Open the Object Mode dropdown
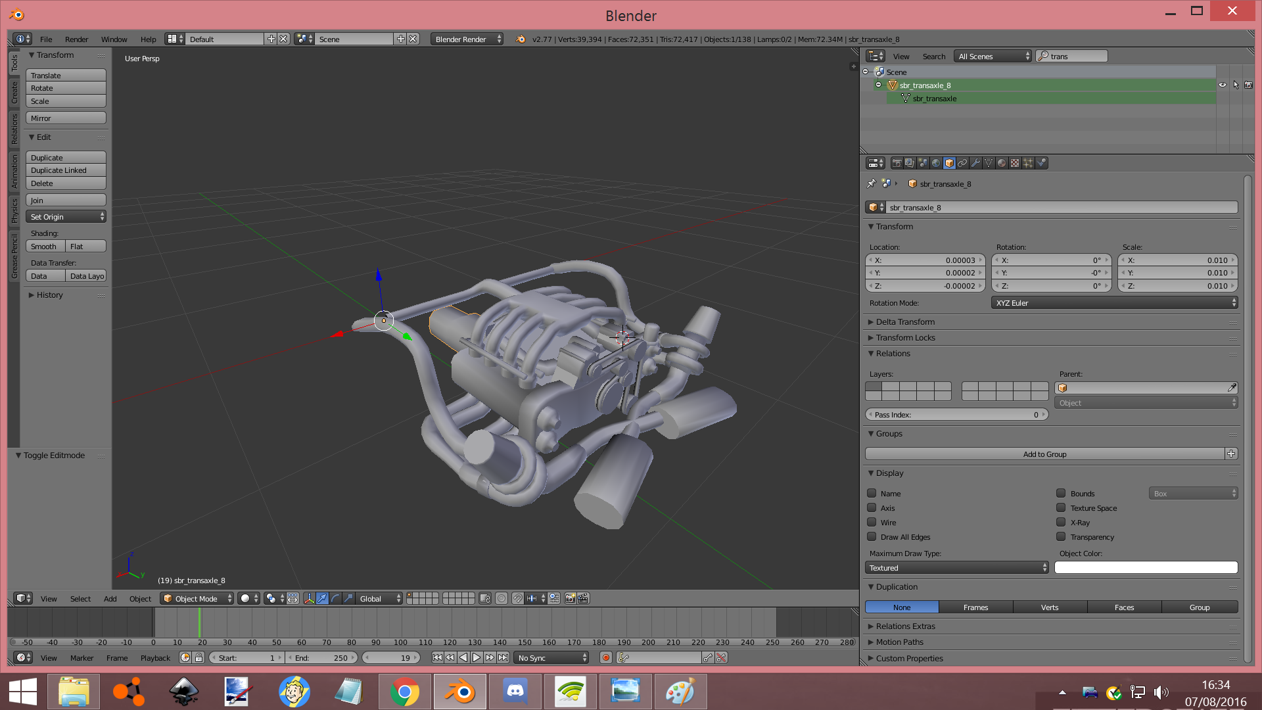 pos(197,598)
